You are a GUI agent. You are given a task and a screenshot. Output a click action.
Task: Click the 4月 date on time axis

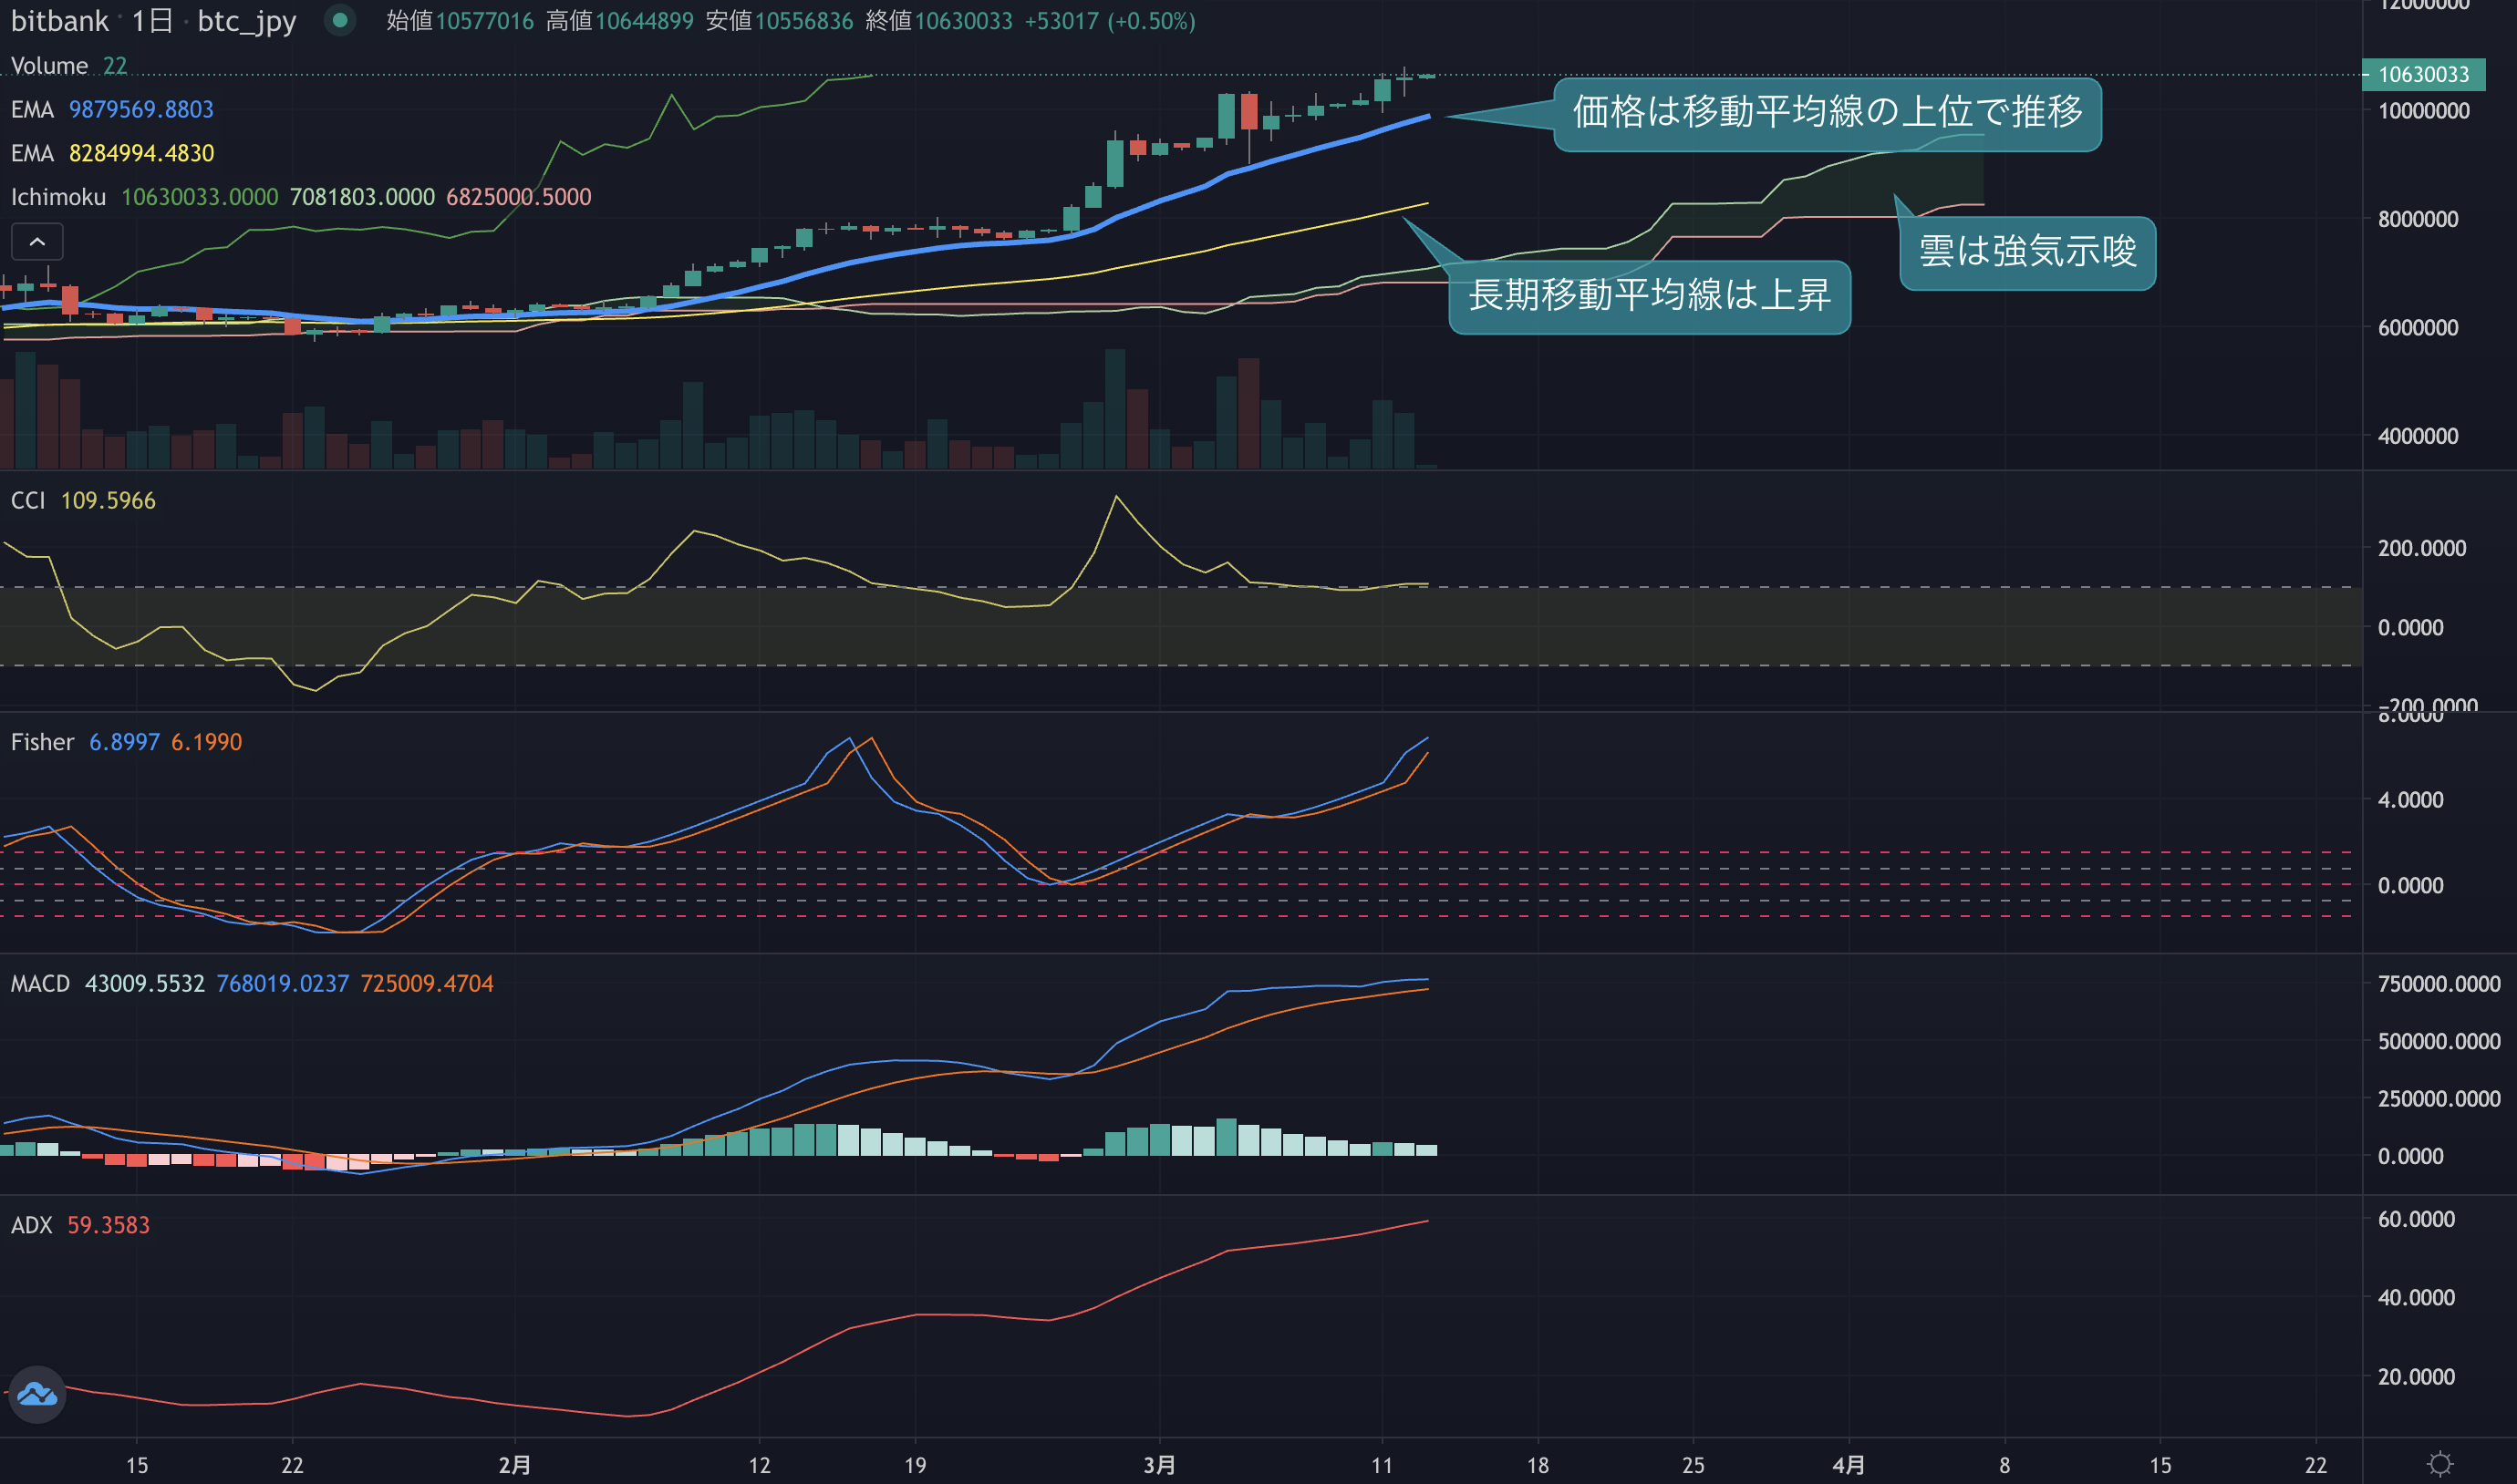(1849, 1465)
